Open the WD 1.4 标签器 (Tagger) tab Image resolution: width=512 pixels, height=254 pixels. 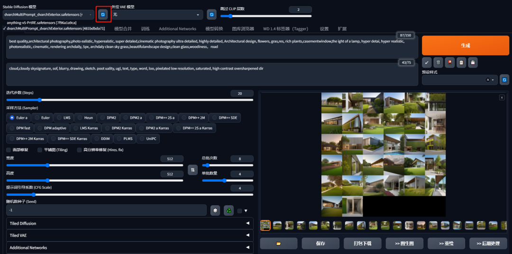coord(286,29)
